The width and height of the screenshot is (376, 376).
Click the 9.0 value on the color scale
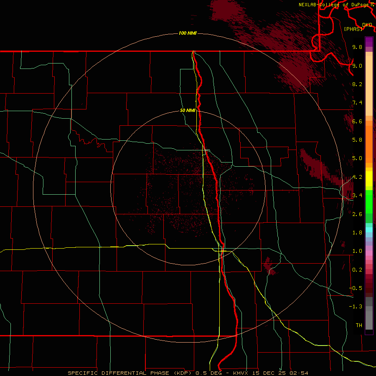click(357, 66)
